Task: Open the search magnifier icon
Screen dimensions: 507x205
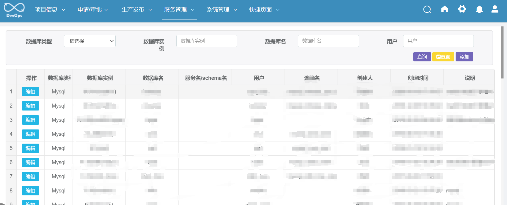Action: [427, 10]
